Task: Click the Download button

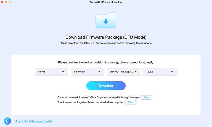Action: point(106,86)
